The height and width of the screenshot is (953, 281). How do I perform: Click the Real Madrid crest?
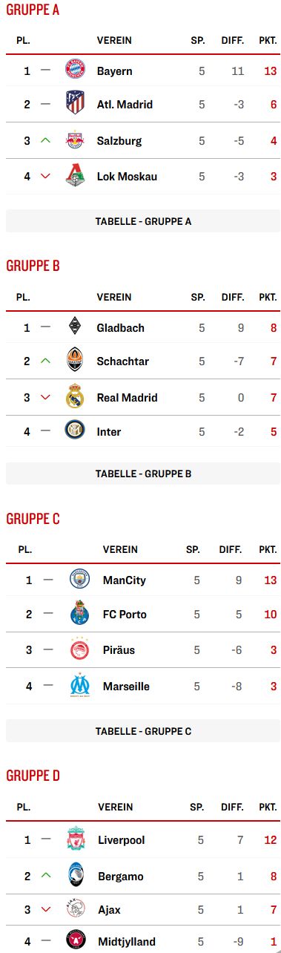click(76, 396)
